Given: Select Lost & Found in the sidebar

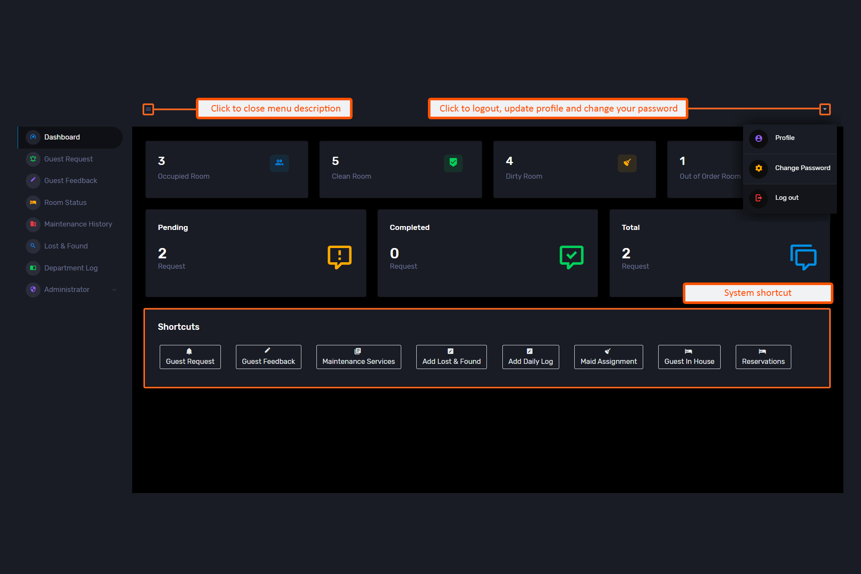Looking at the screenshot, I should (x=66, y=246).
